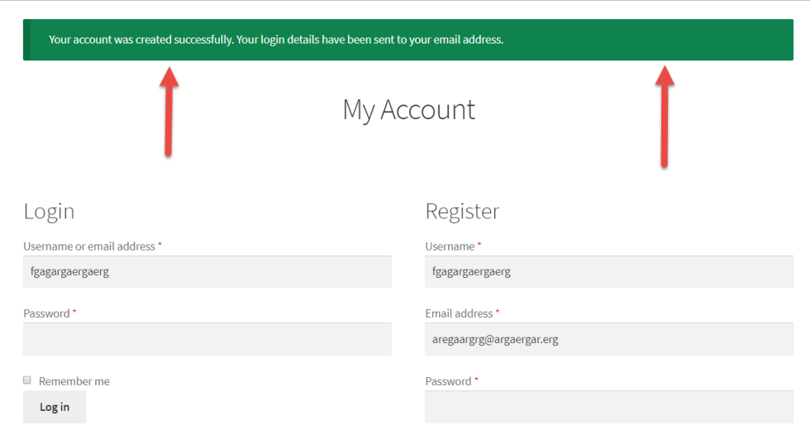Screen dimensions: 810x430
Task: Click the My Account page heading
Action: coord(409,110)
